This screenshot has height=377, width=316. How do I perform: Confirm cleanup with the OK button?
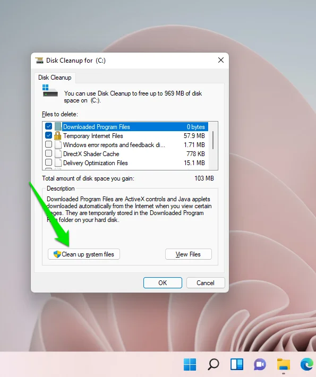pos(163,282)
